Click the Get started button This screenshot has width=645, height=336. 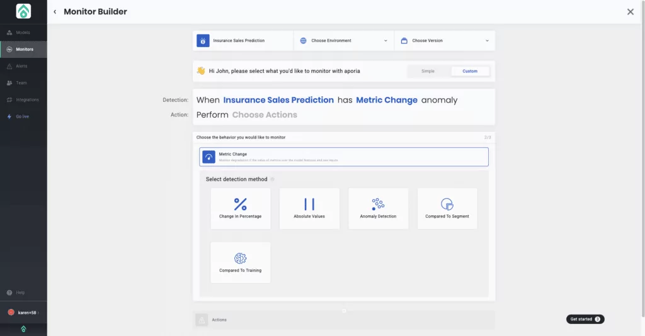(x=585, y=319)
